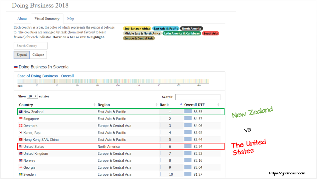Click DTF value 82.54
The image size is (317, 179).
[198, 146]
